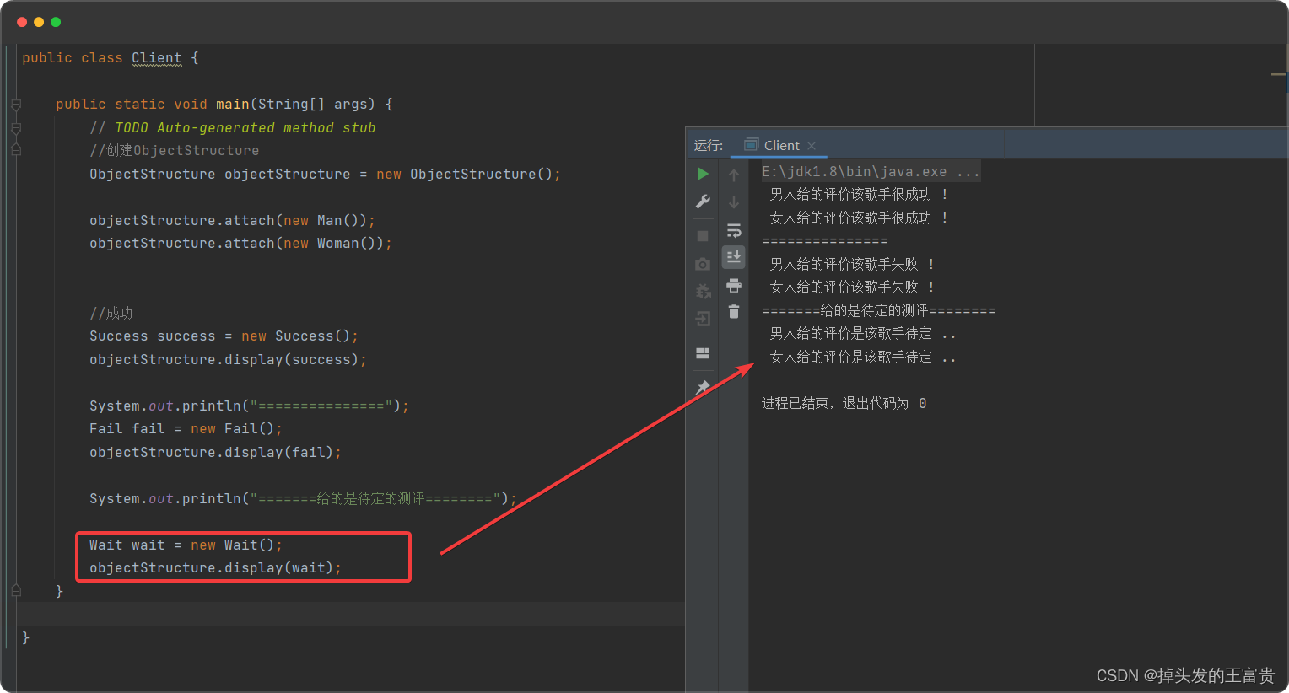Click console line 女人给的评价是该歌手待定
The width and height of the screenshot is (1289, 693).
click(x=863, y=357)
